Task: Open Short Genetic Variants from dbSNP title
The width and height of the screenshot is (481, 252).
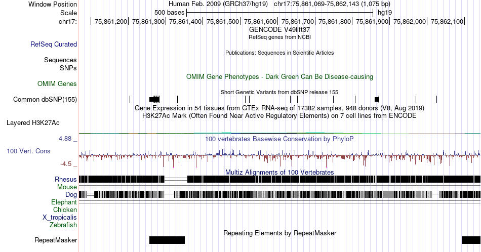Action: [x=279, y=92]
